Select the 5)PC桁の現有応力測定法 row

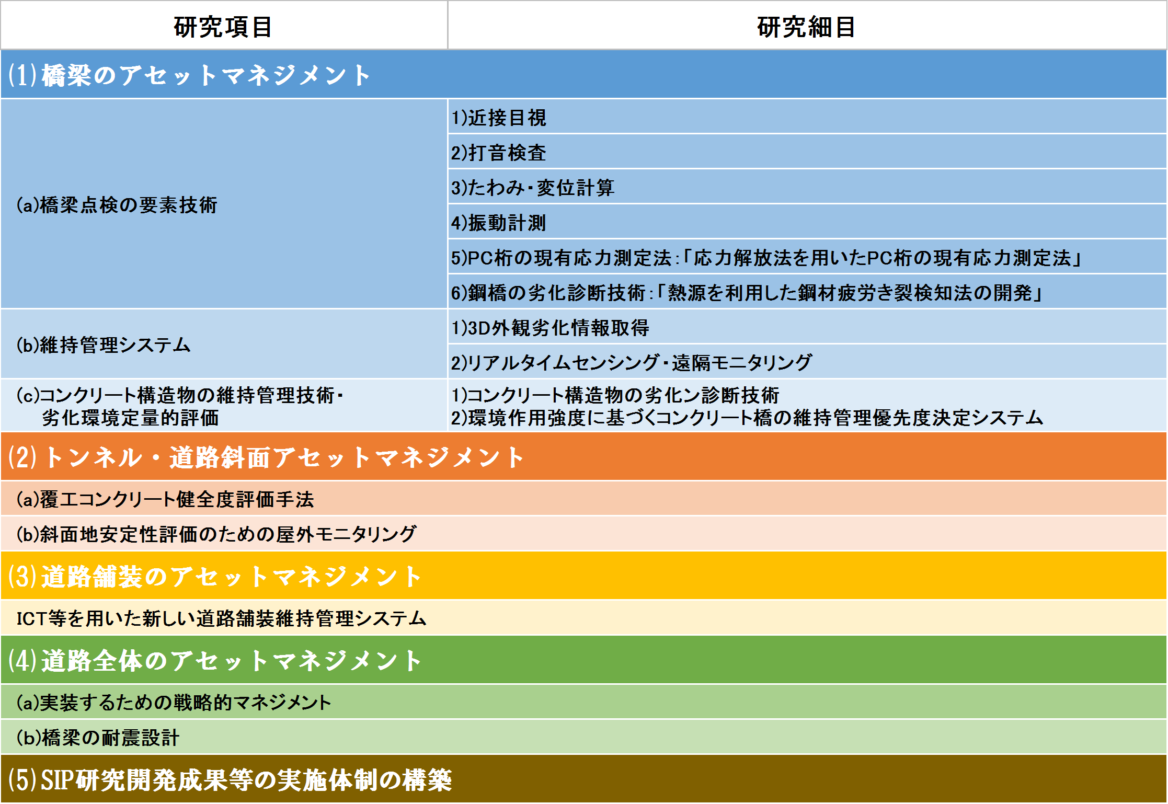pos(807,257)
